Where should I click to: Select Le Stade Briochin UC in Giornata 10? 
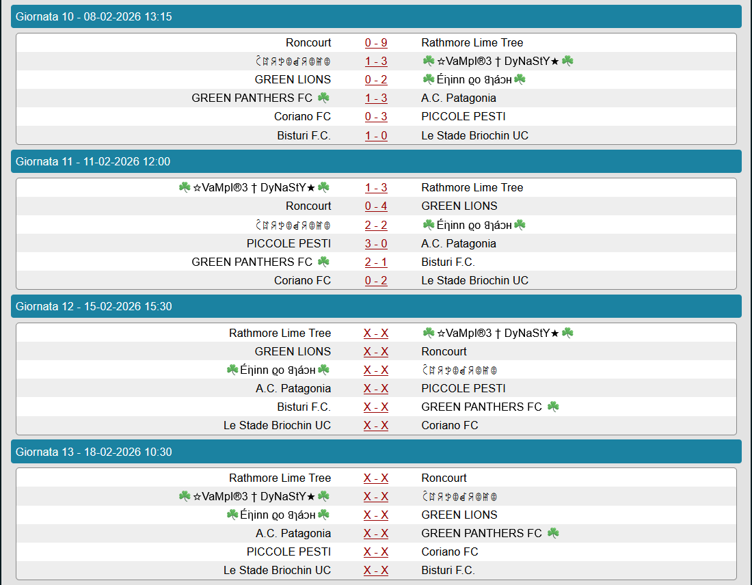coord(474,135)
